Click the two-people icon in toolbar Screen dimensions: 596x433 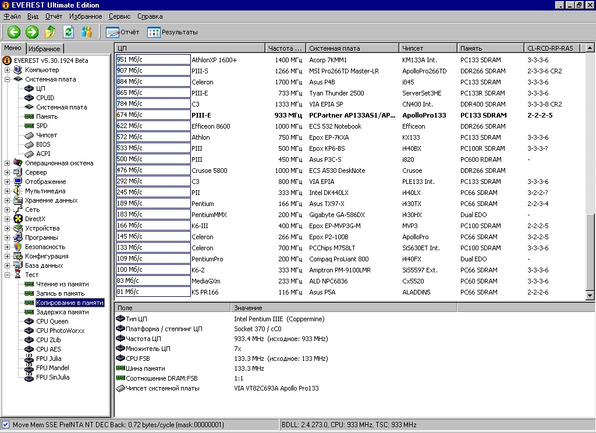pos(86,32)
